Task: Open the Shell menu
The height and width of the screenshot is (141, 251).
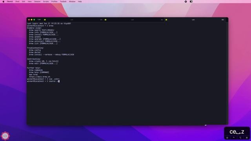Action: click(17, 2)
